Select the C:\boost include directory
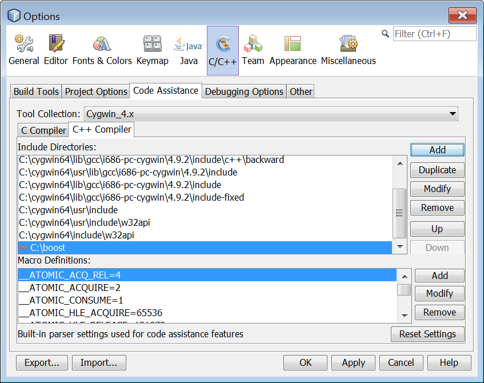The height and width of the screenshot is (383, 484). 205,248
